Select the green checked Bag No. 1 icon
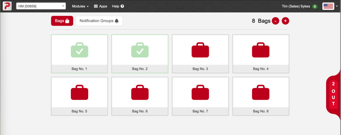The height and width of the screenshot is (135, 341). click(x=80, y=50)
